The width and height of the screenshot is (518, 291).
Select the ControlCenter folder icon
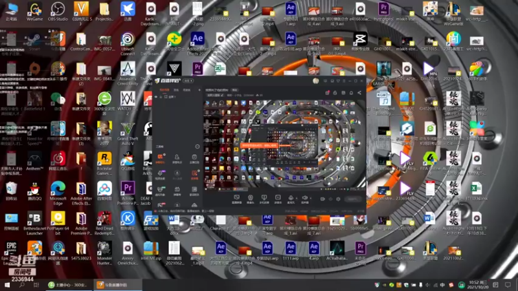pyautogui.click(x=81, y=41)
